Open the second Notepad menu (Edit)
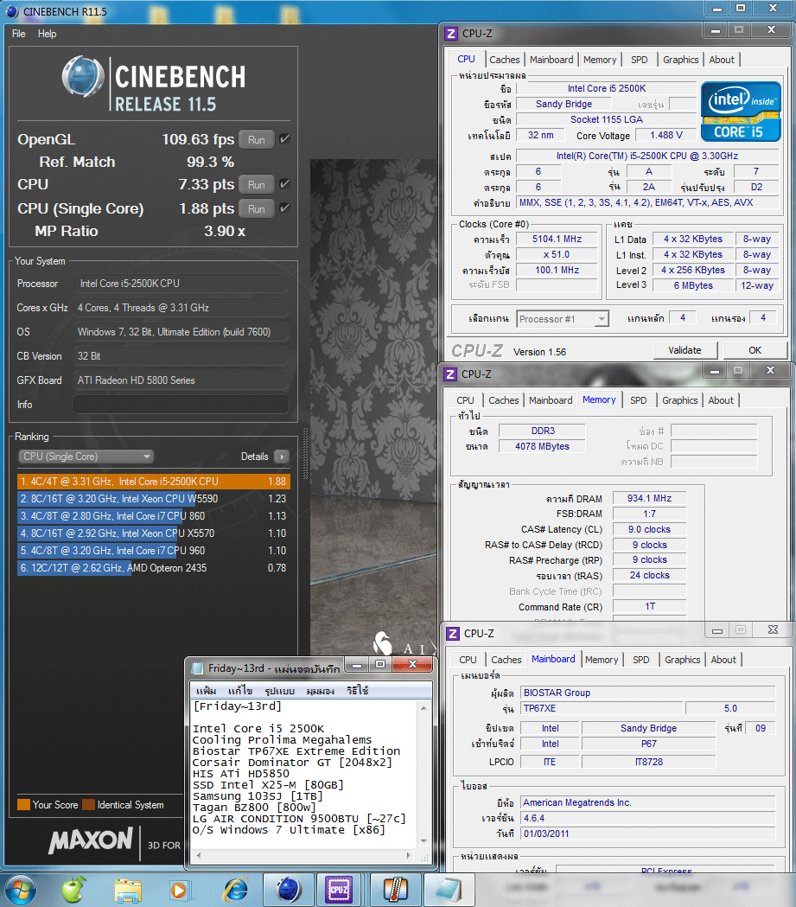 240,691
